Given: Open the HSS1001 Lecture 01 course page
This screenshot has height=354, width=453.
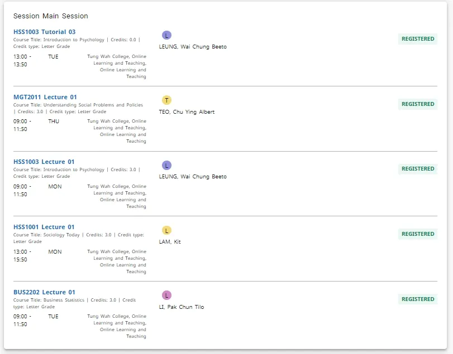Looking at the screenshot, I should [x=44, y=227].
